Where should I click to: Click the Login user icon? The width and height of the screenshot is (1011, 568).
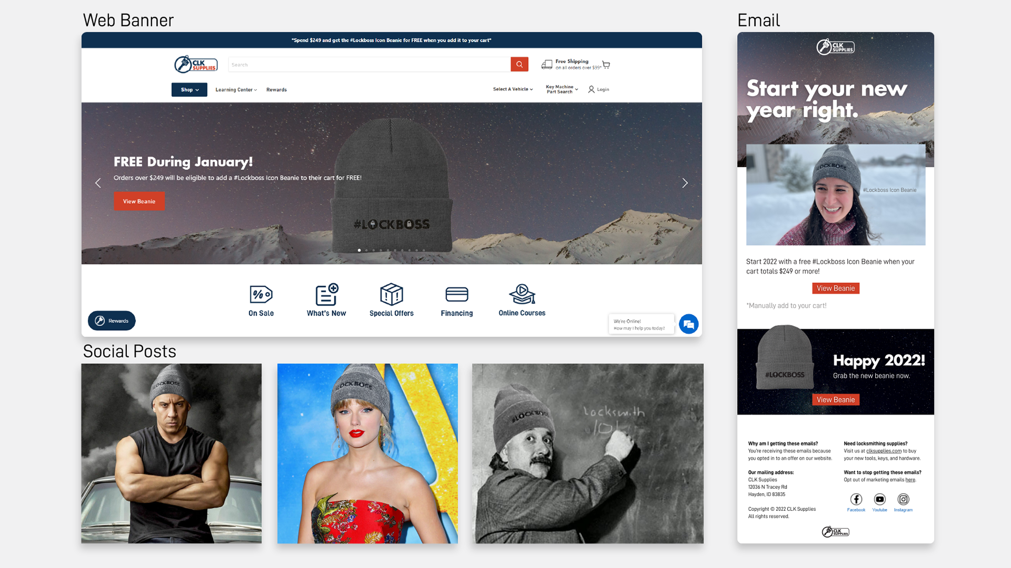point(591,89)
